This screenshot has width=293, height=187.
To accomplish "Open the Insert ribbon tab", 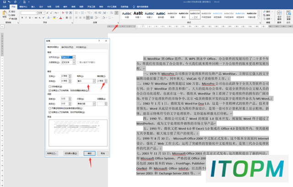I will click(x=33, y=7).
